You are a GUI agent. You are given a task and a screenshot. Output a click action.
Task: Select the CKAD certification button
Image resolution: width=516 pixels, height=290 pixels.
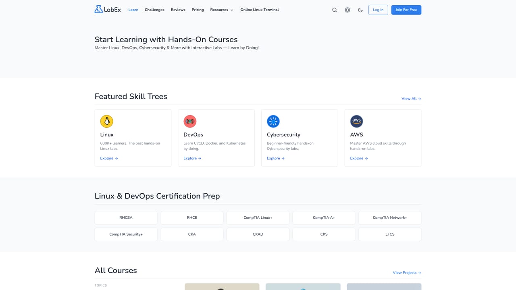point(258,234)
